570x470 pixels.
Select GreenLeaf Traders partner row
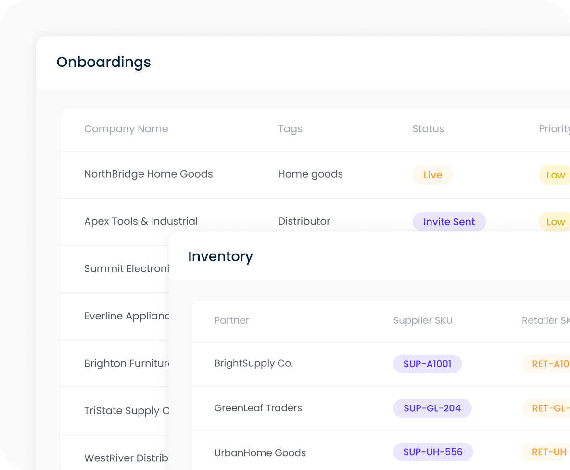(258, 408)
